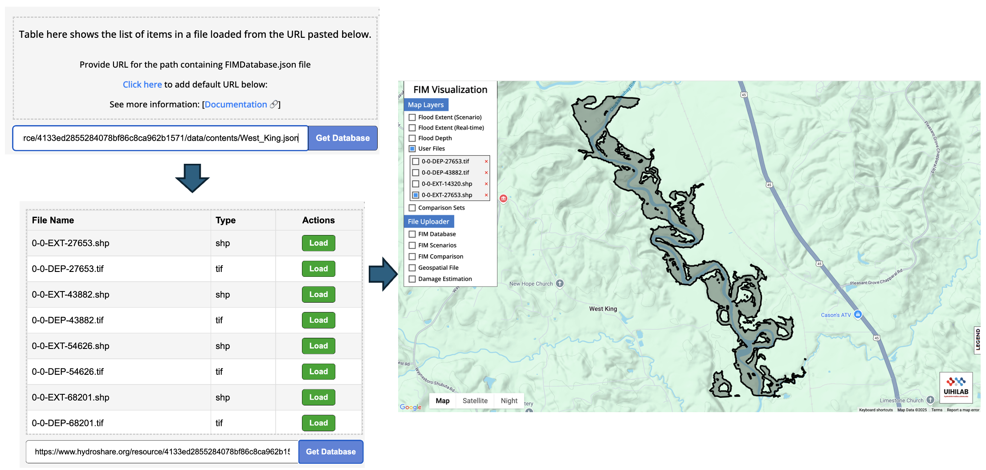
Task: Switch the map to Night mode
Action: coord(509,401)
